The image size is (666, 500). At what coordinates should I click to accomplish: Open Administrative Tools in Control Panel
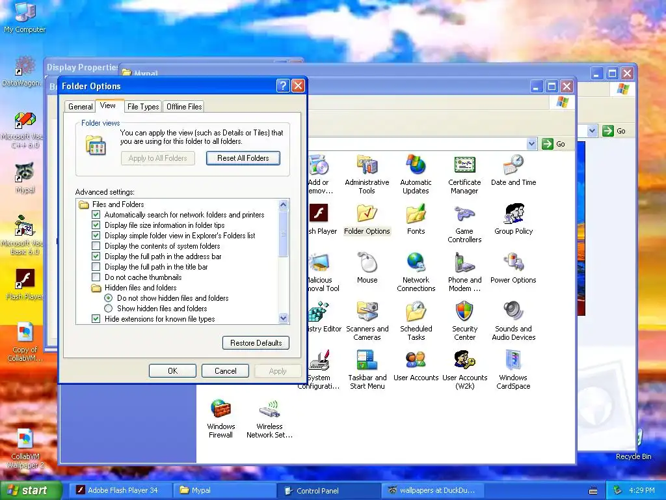[x=367, y=174]
